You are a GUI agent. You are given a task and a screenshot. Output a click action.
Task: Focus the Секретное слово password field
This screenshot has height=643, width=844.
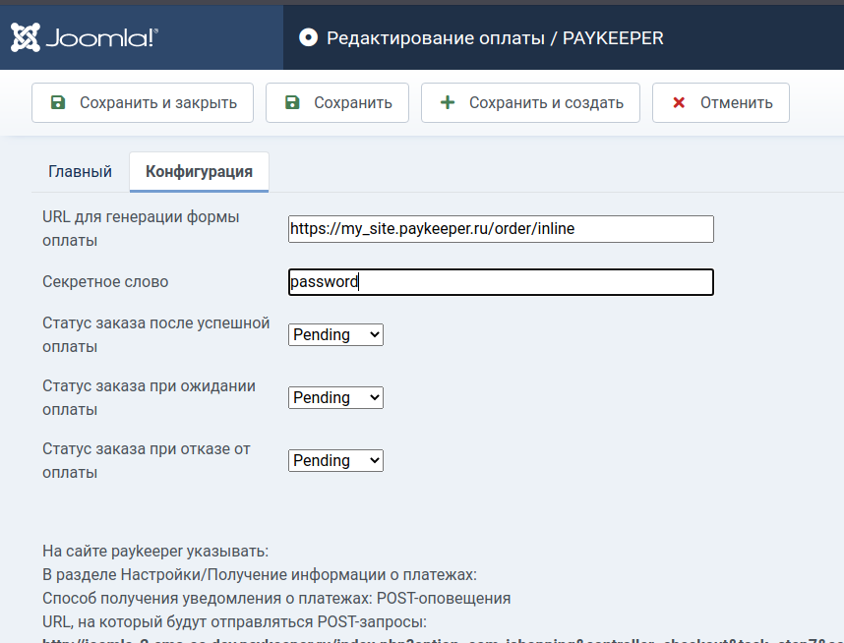coord(501,282)
